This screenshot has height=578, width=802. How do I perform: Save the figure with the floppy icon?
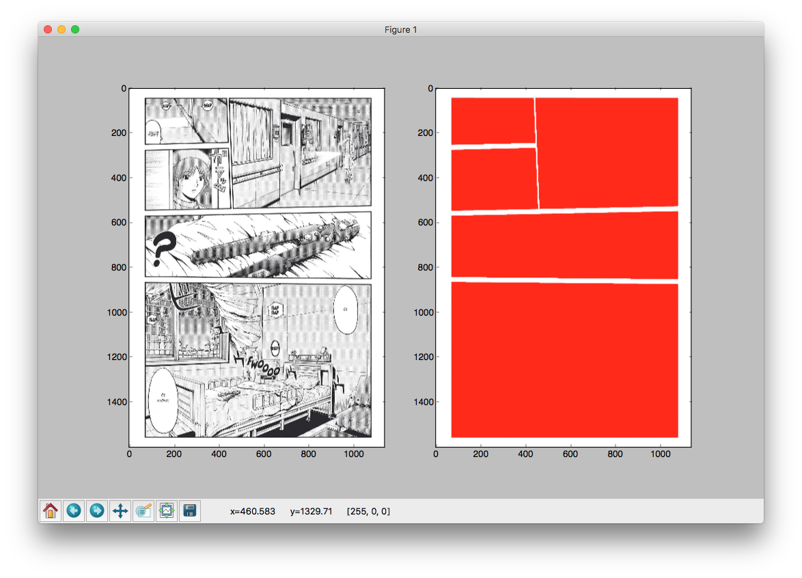(190, 510)
